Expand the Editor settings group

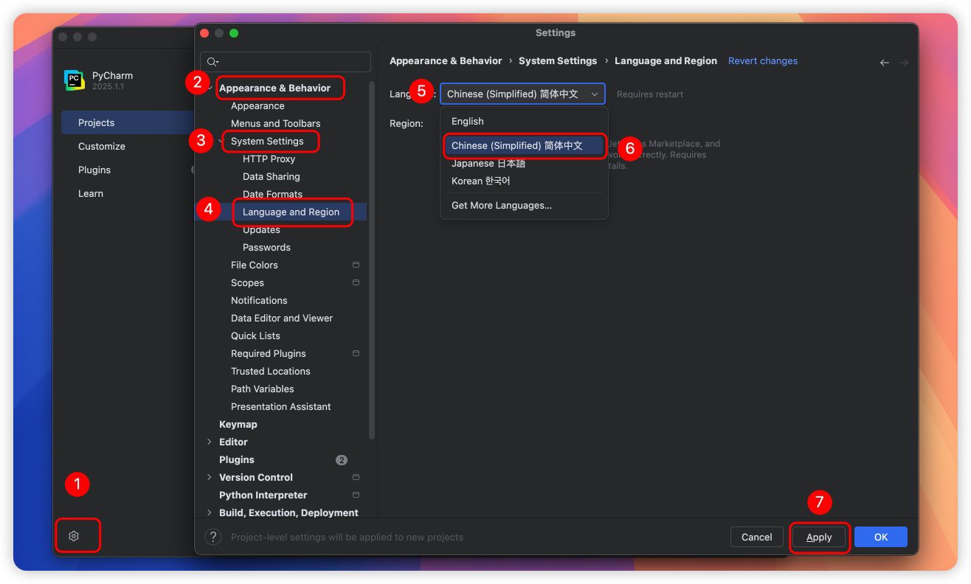(x=210, y=442)
